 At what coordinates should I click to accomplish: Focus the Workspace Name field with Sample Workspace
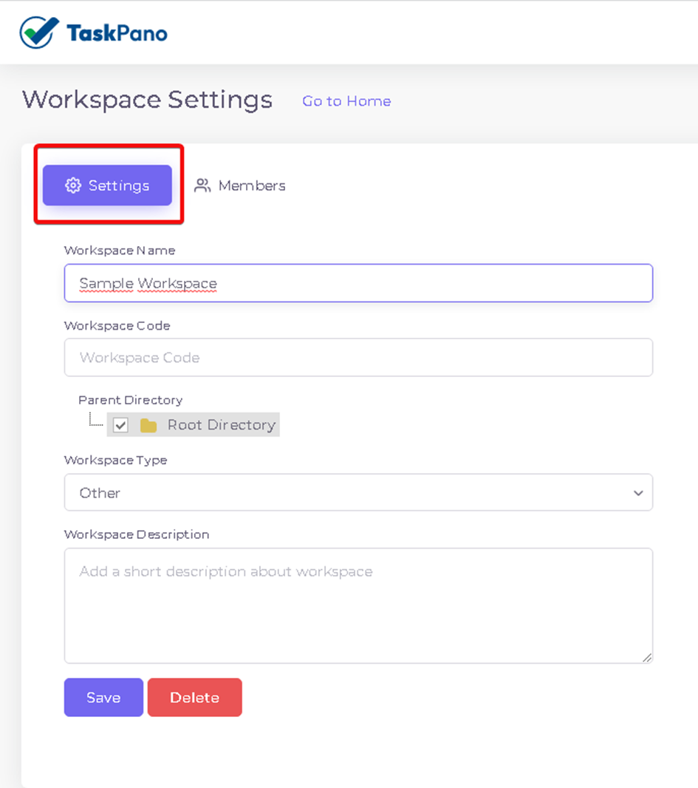(358, 283)
